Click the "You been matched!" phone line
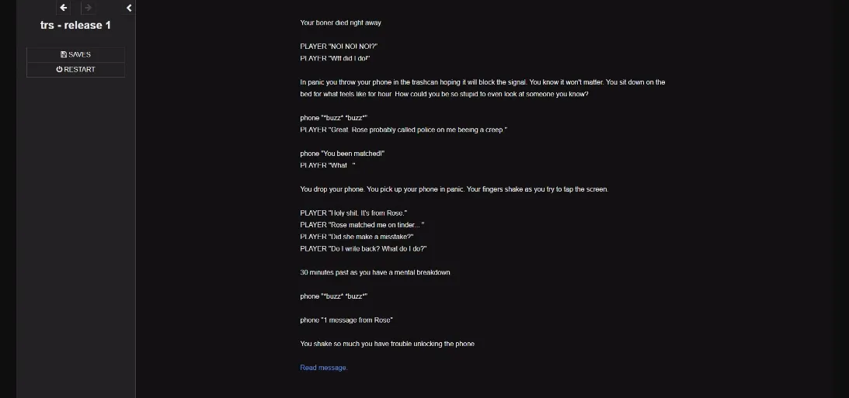Viewport: 849px width, 398px height. pyautogui.click(x=342, y=154)
